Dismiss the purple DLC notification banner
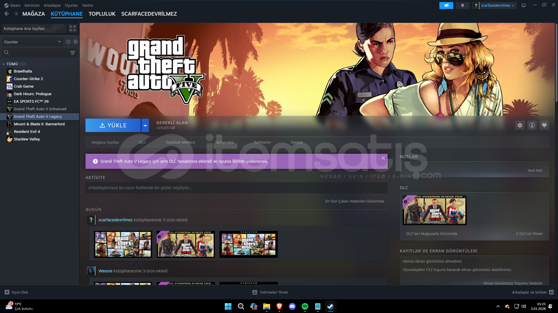The height and width of the screenshot is (313, 558). point(383,158)
